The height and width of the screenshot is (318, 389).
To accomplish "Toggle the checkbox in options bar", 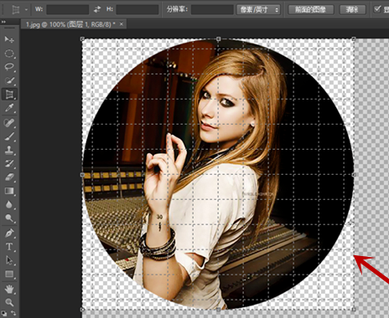I will pyautogui.click(x=377, y=9).
